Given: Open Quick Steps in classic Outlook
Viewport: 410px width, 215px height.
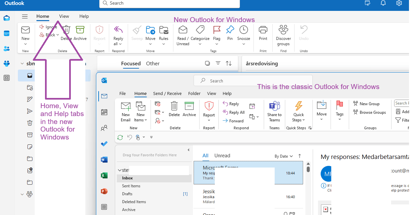Looking at the screenshot, I should (x=298, y=111).
